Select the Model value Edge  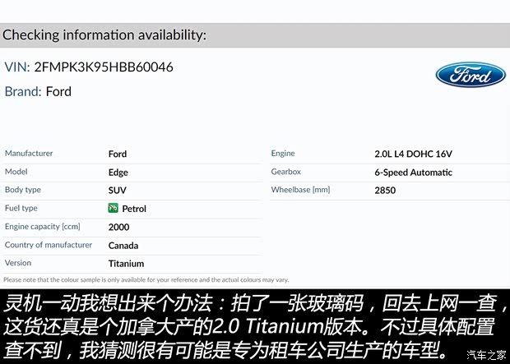click(118, 173)
